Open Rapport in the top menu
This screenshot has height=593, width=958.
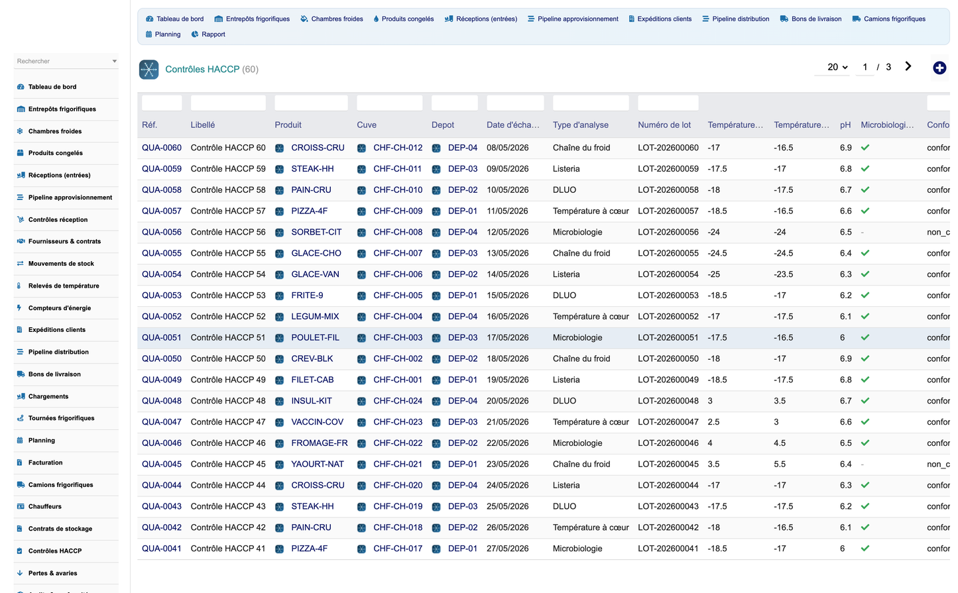[x=208, y=34]
